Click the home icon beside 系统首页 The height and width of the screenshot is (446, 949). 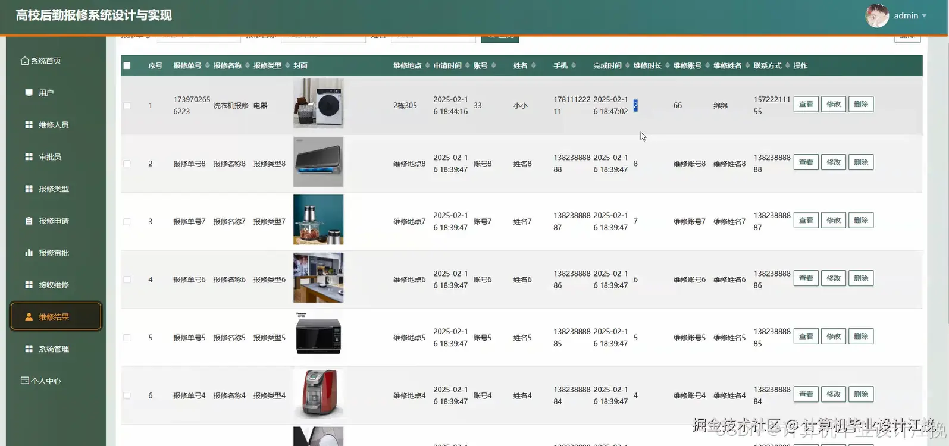click(24, 61)
